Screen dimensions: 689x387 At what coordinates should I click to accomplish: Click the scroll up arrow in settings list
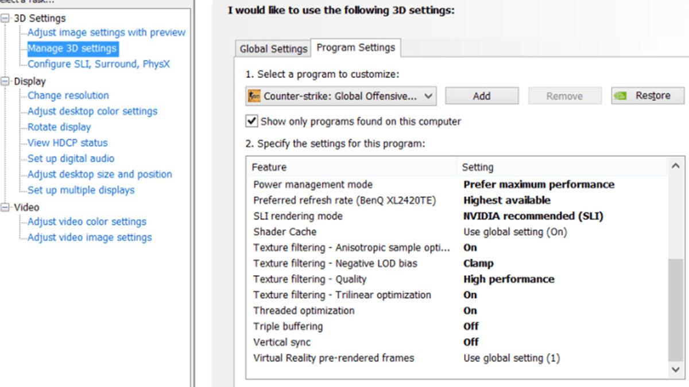pos(676,166)
